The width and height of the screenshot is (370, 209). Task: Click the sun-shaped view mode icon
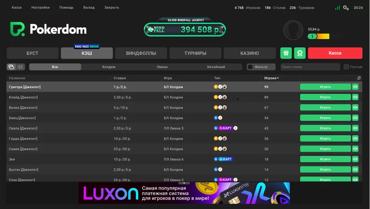coord(21,67)
